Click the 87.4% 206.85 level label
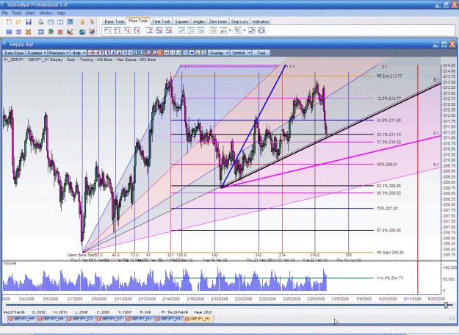459x335 pixels. (x=388, y=231)
